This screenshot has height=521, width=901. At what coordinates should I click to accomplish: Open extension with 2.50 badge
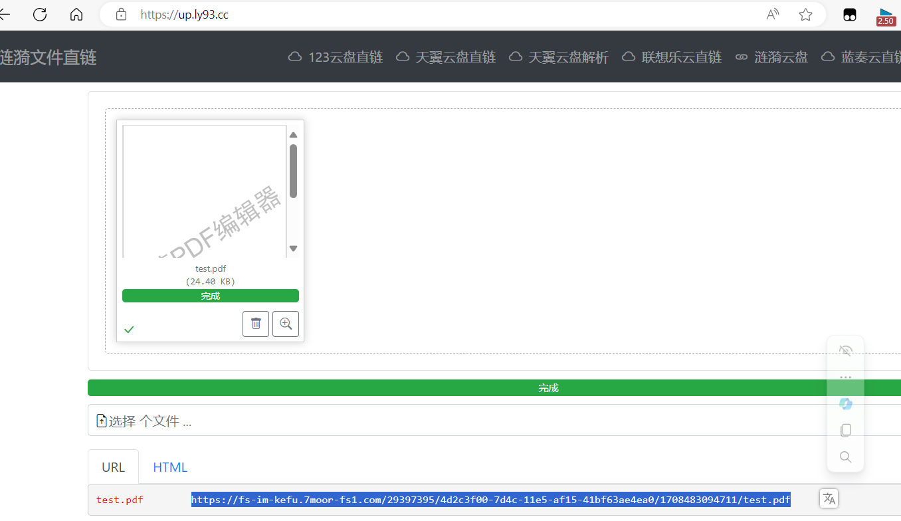(885, 16)
